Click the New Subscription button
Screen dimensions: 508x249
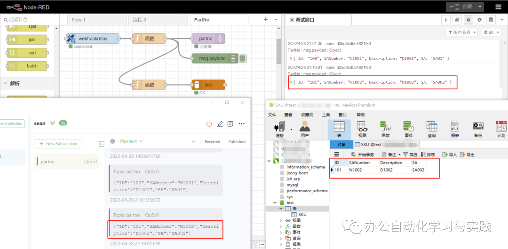point(58,143)
